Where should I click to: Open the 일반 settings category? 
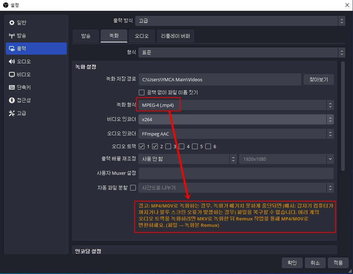36,23
